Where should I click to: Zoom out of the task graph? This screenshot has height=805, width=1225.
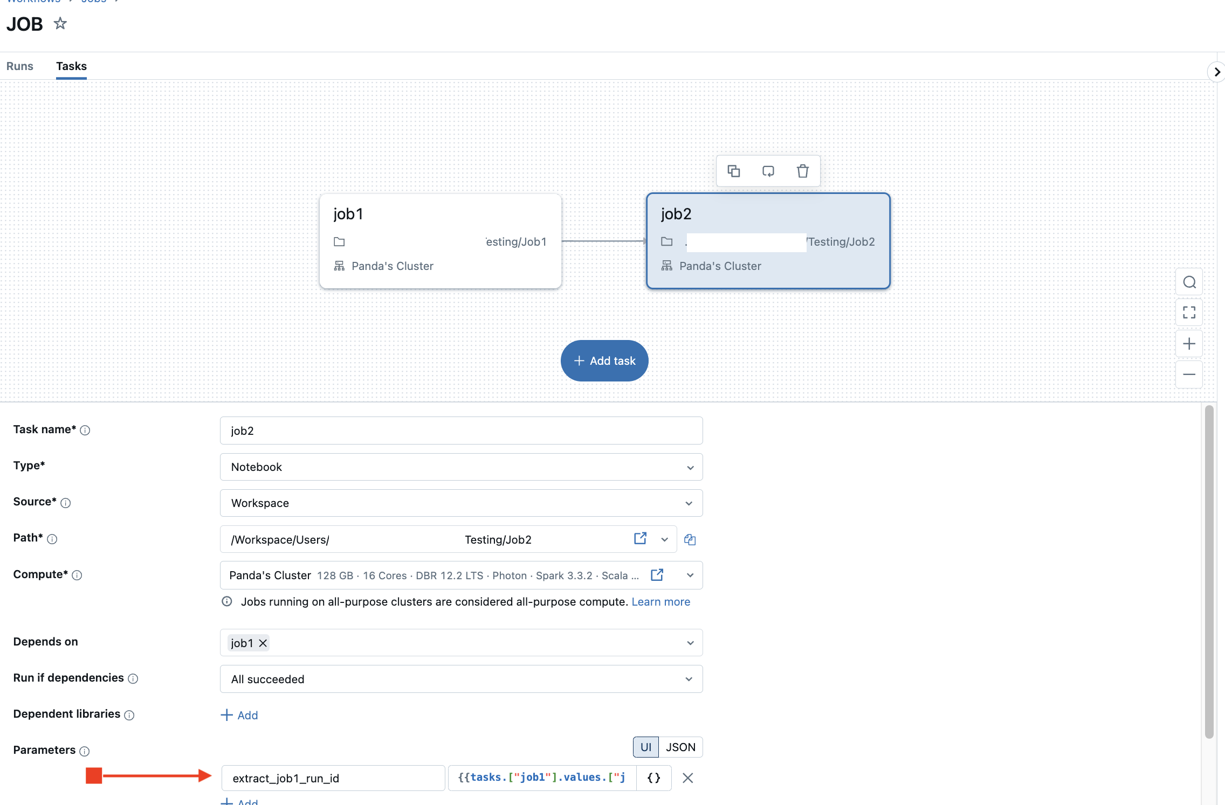[x=1189, y=374]
